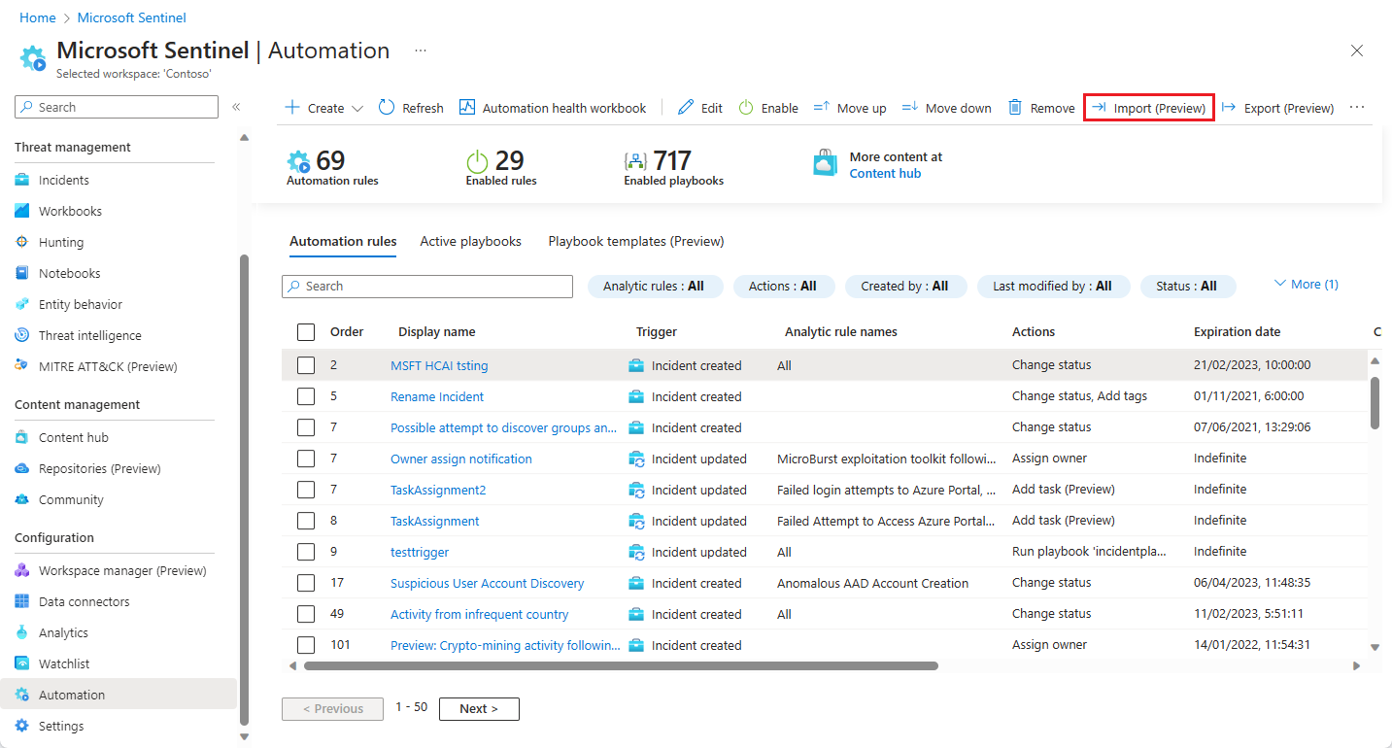Image resolution: width=1392 pixels, height=748 pixels.
Task: Switch to the Automation rules tab
Action: [x=343, y=242]
